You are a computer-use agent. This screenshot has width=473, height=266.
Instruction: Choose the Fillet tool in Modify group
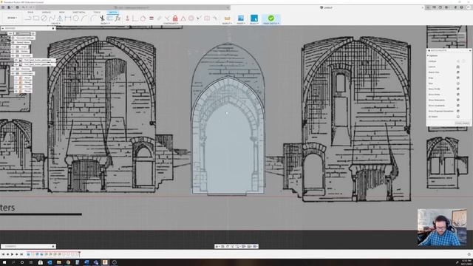[94, 18]
